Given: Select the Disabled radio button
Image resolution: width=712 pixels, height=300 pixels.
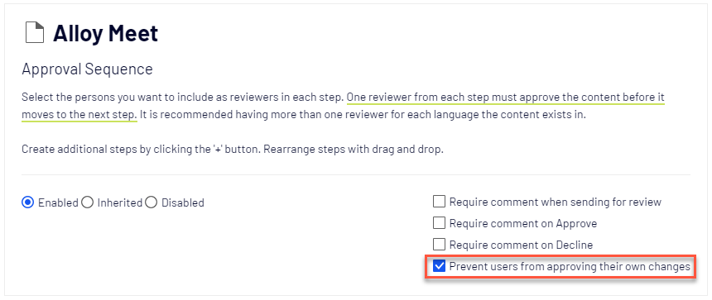Looking at the screenshot, I should tap(152, 202).
